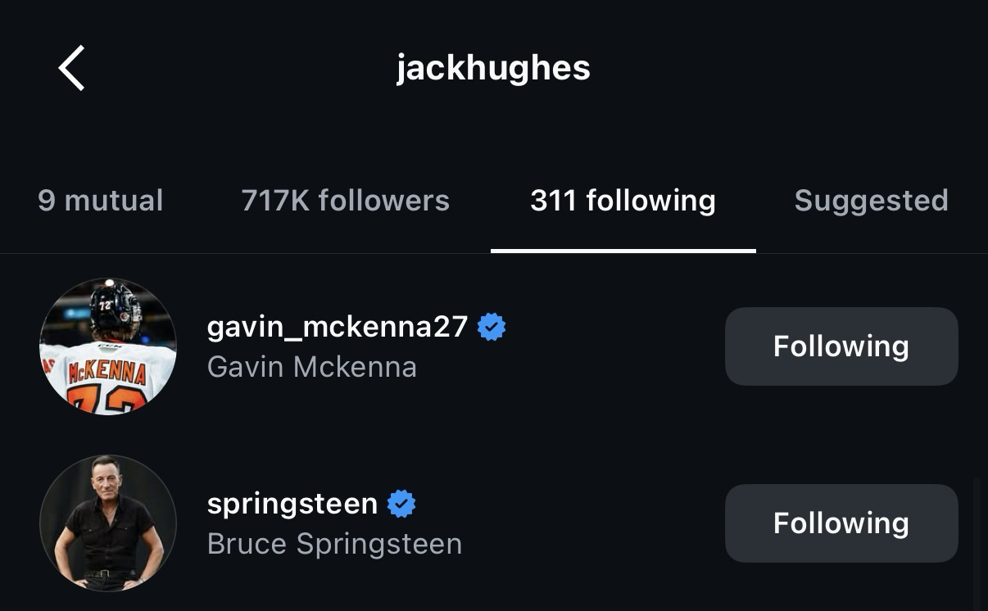988x611 pixels.
Task: Toggle Following button for springsteen
Action: [841, 523]
